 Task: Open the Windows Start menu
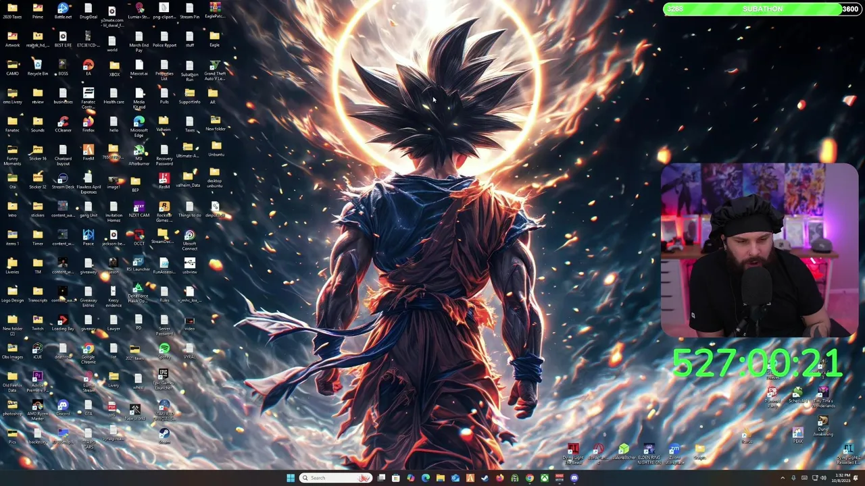pyautogui.click(x=291, y=478)
